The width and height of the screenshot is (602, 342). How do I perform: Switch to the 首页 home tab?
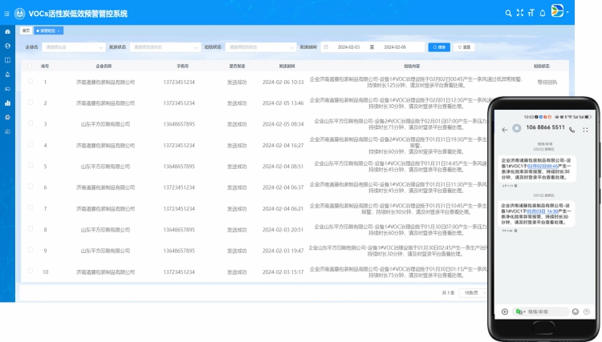(26, 30)
